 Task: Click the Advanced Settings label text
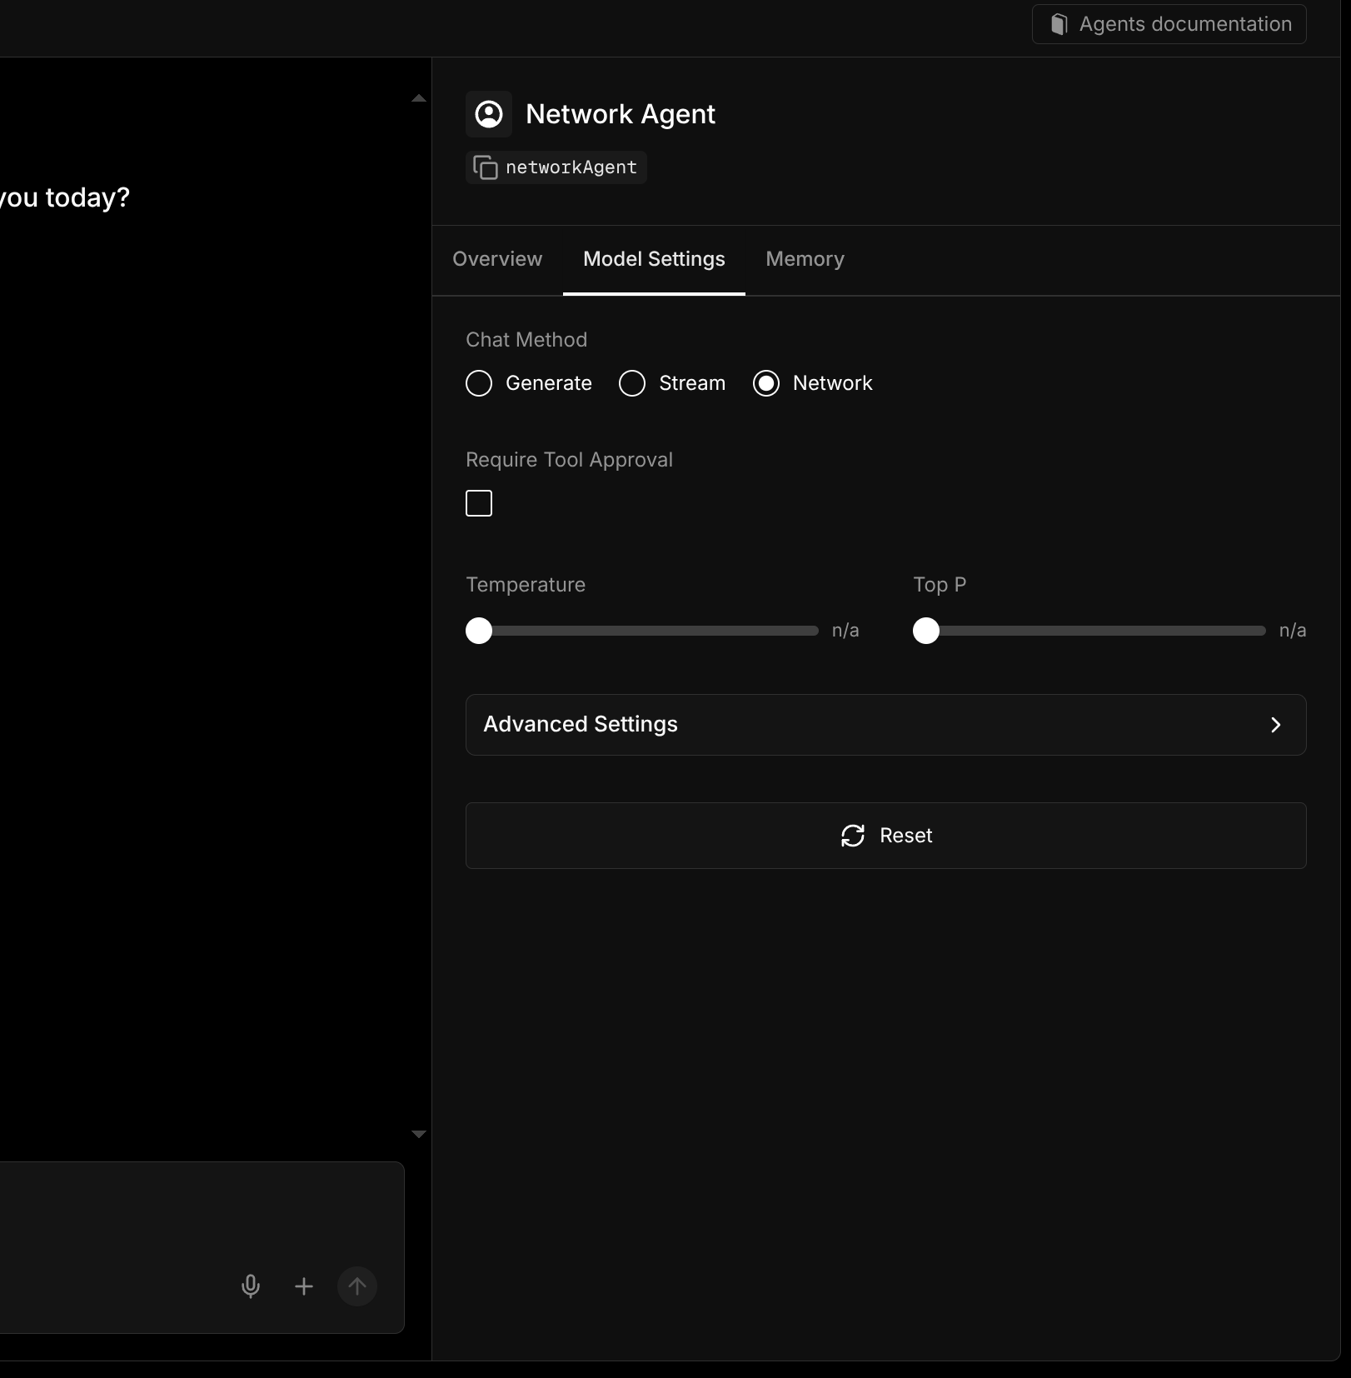[581, 725]
